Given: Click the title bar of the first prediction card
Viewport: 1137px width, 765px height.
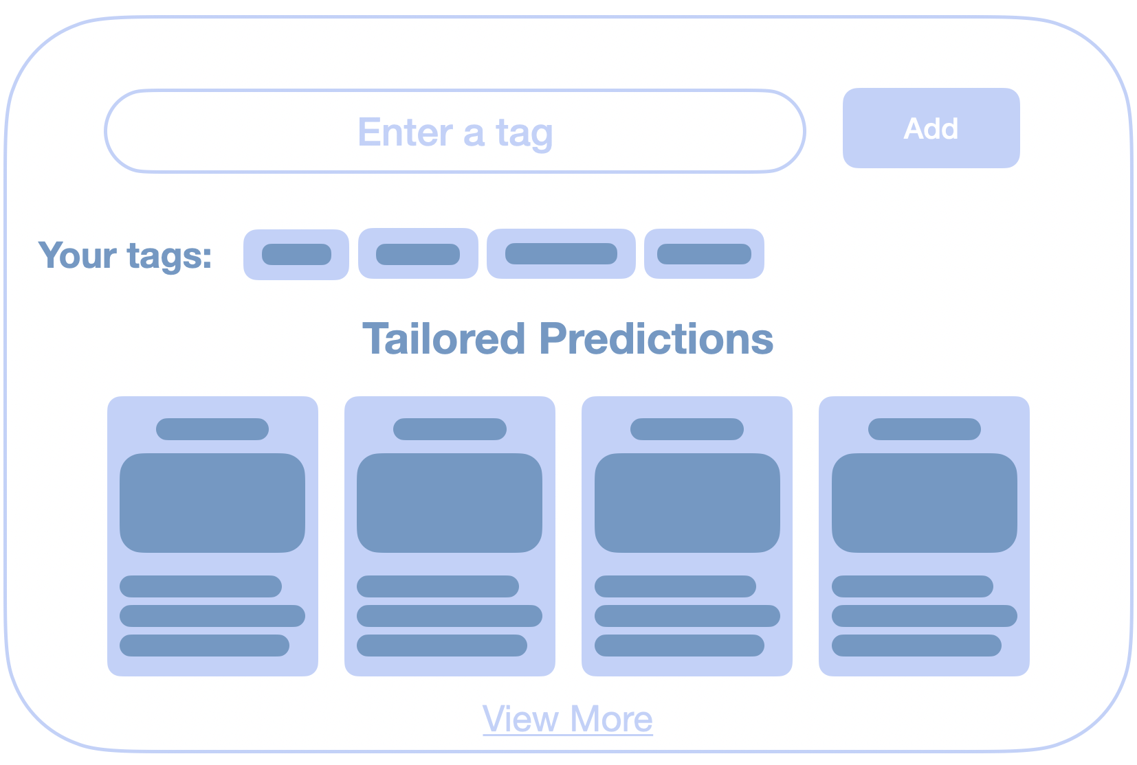Looking at the screenshot, I should pos(212,429).
